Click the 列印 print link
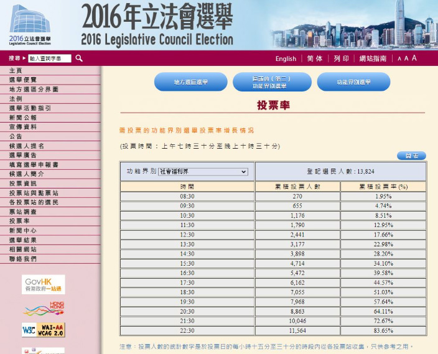Image resolution: width=438 pixels, height=354 pixels. (342, 58)
